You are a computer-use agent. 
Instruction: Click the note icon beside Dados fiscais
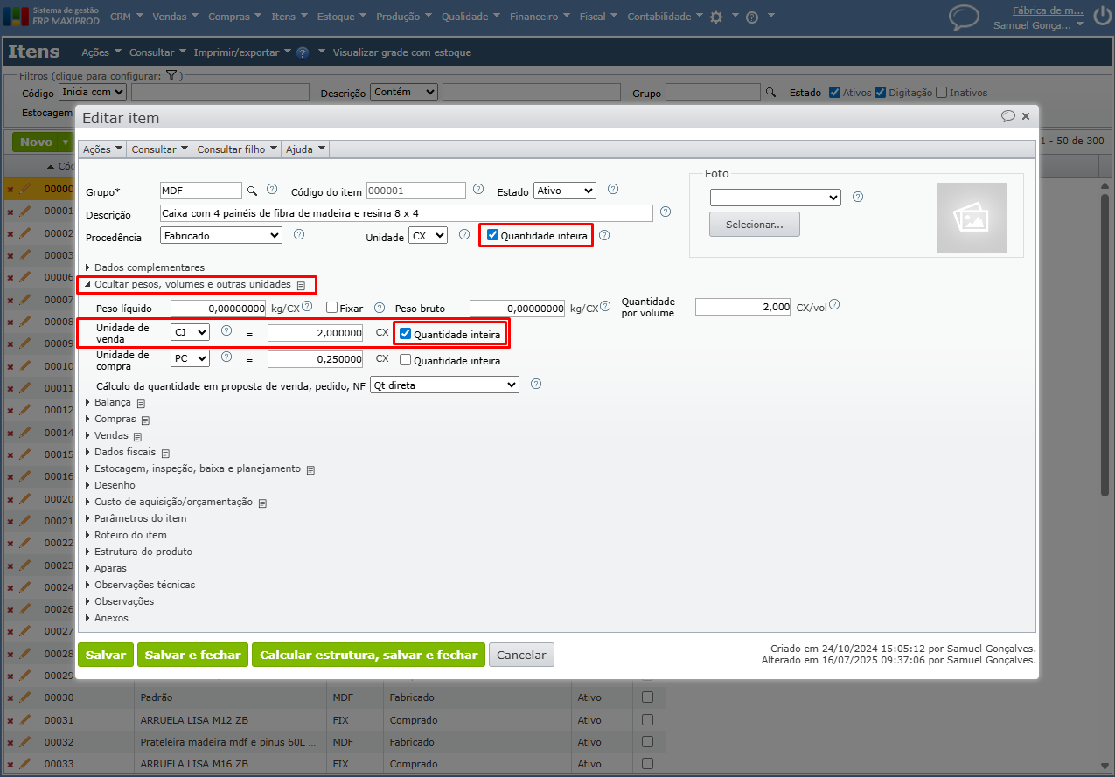tap(165, 453)
